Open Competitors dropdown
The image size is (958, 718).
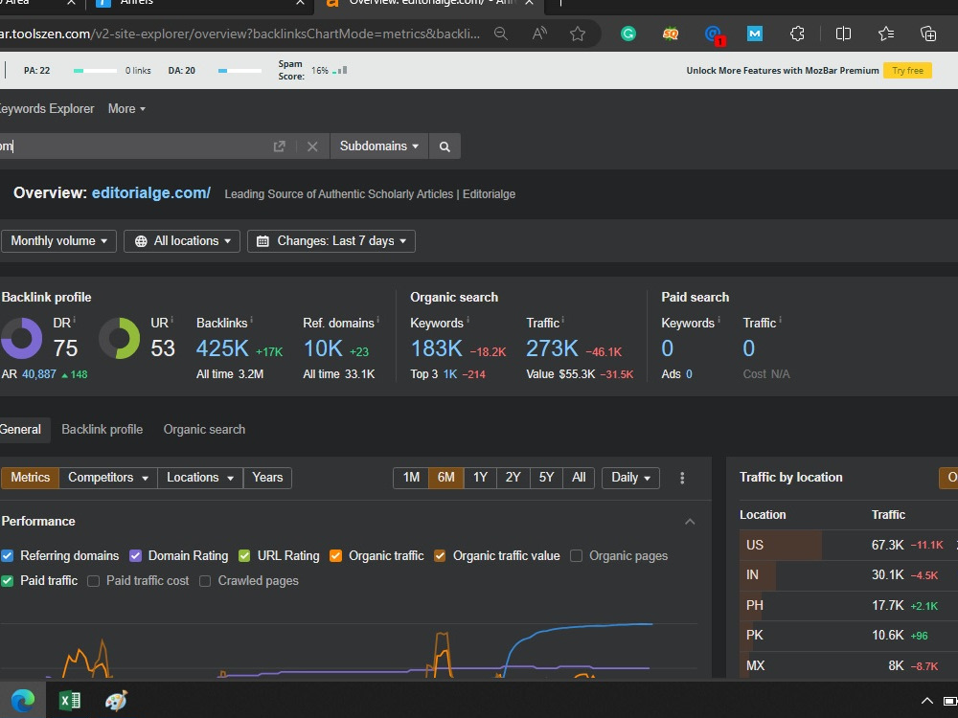(x=108, y=478)
